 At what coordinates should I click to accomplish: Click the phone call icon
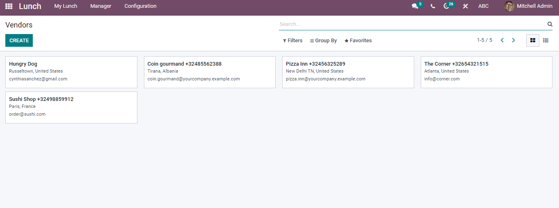point(433,6)
